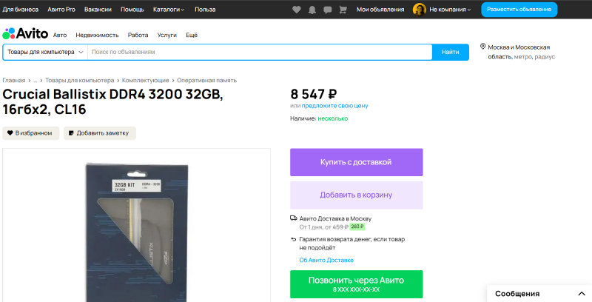
Task: Focus the 'Поиск по объявлениям' search field
Action: click(260, 52)
